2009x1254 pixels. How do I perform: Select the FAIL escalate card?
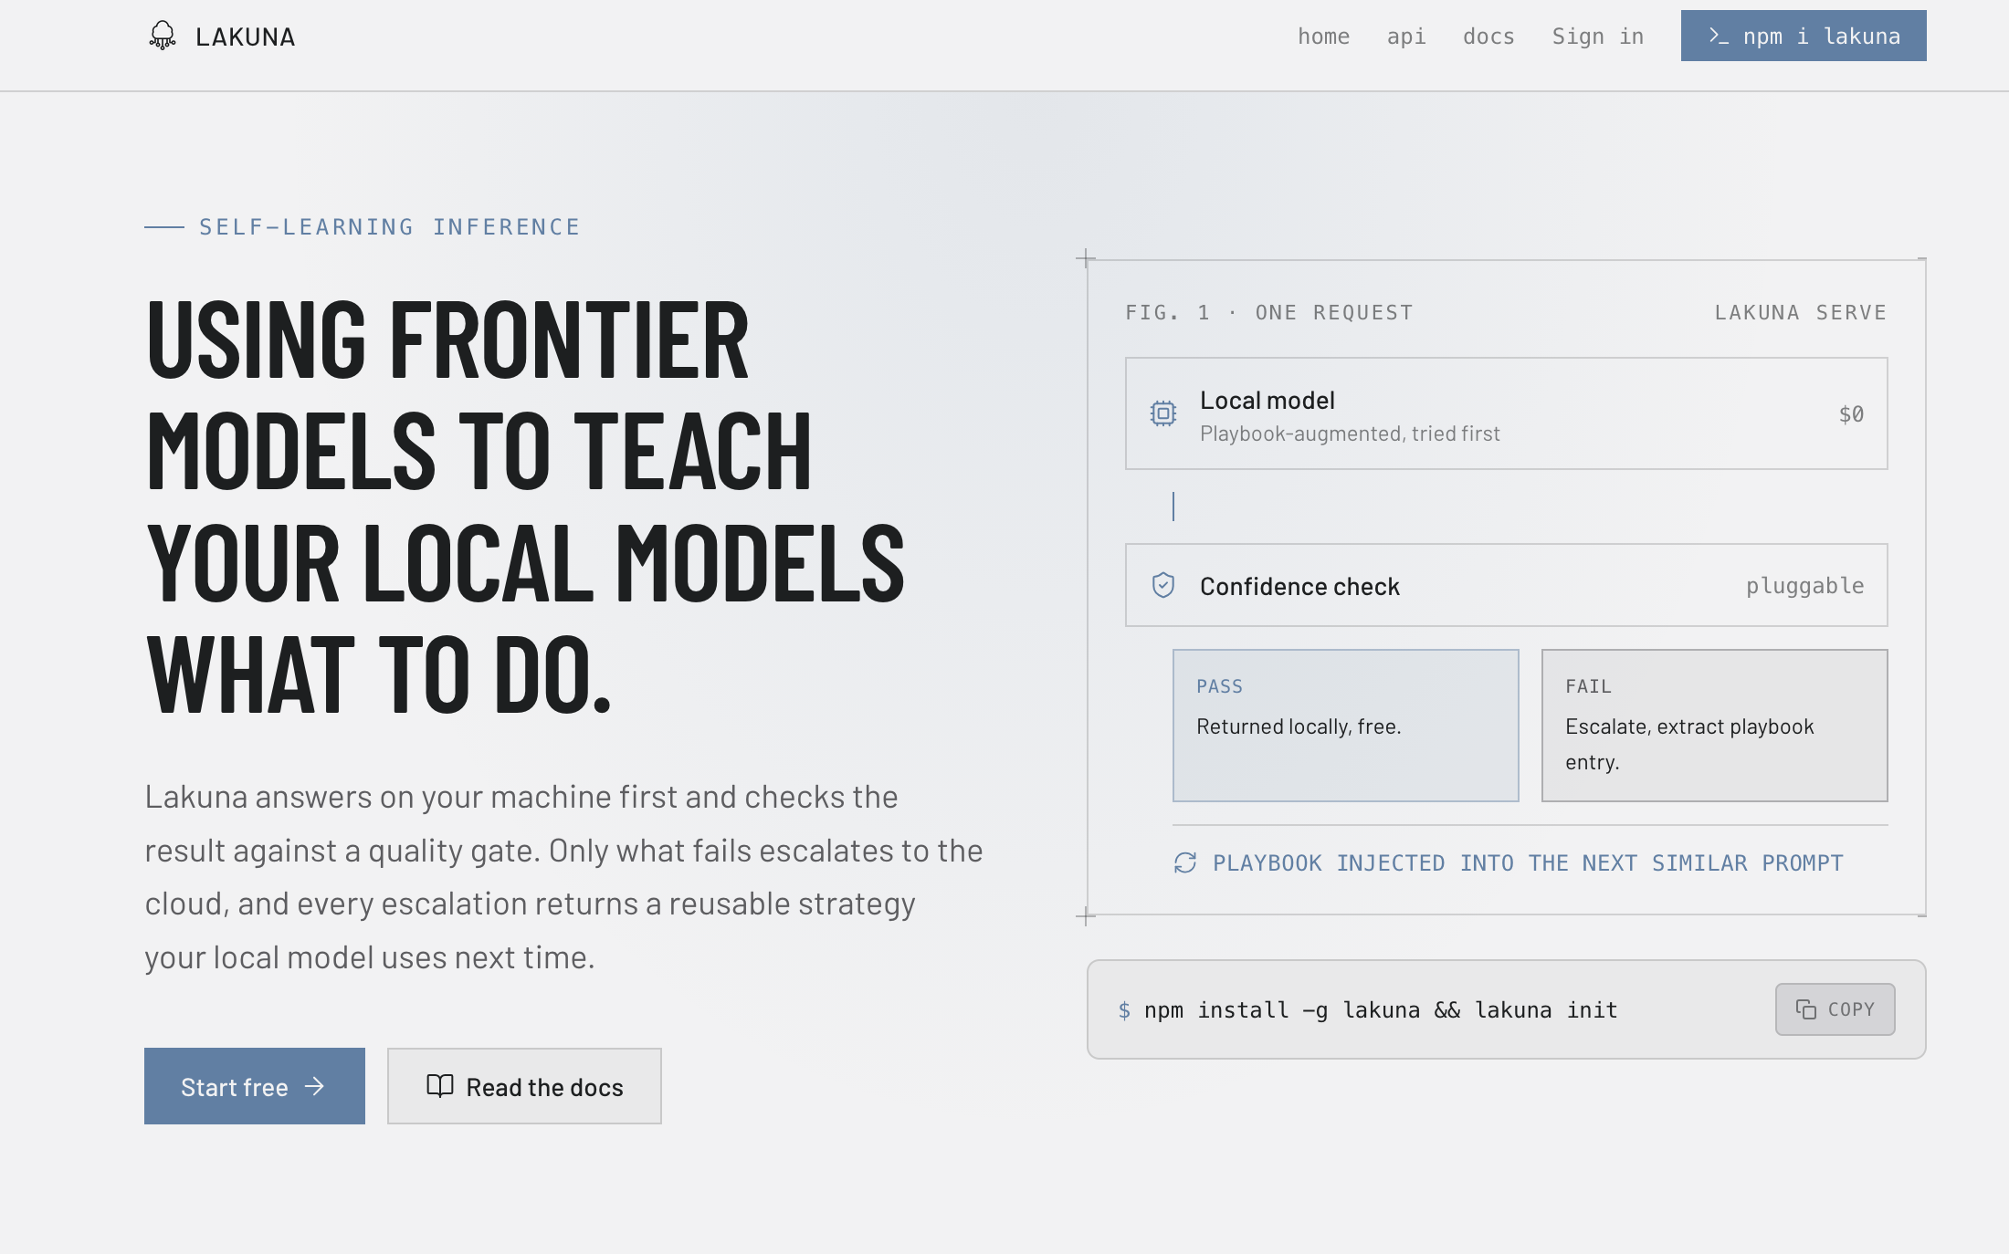pos(1714,726)
